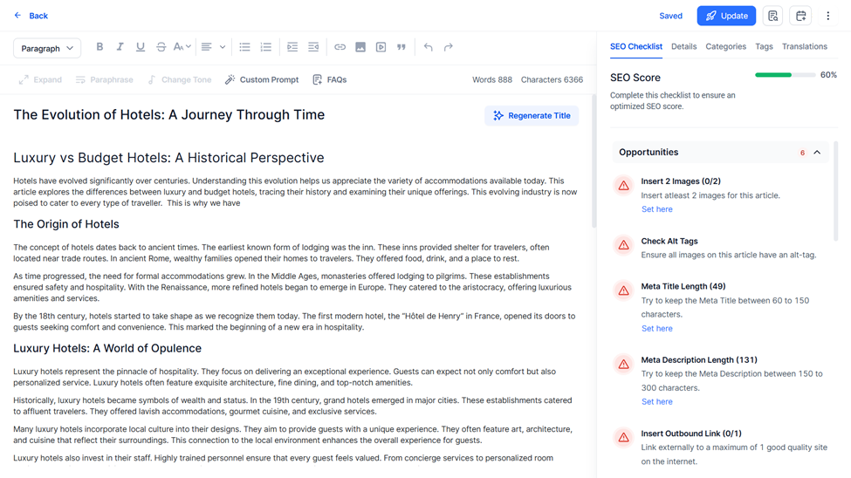
Task: Click the Characters 6366 counter
Action: [552, 79]
